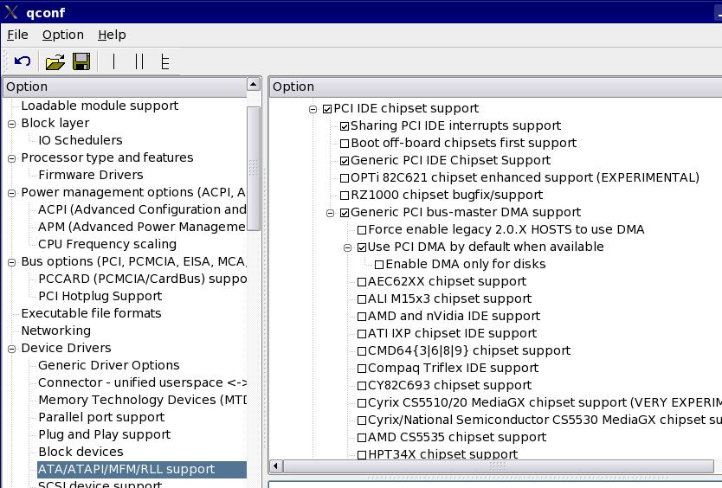Collapse the Bus options tree node
The width and height of the screenshot is (722, 488).
11,262
